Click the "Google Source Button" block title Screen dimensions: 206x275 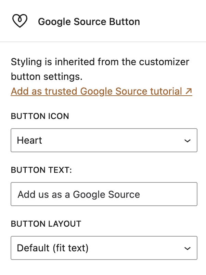(89, 22)
